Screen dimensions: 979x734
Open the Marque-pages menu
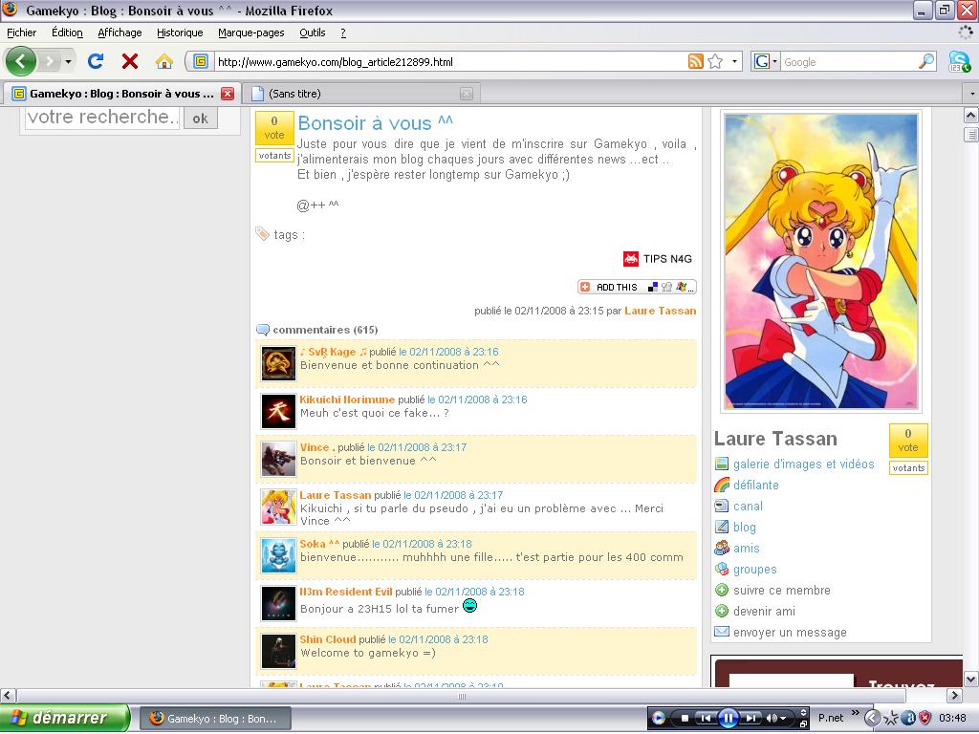point(251,32)
